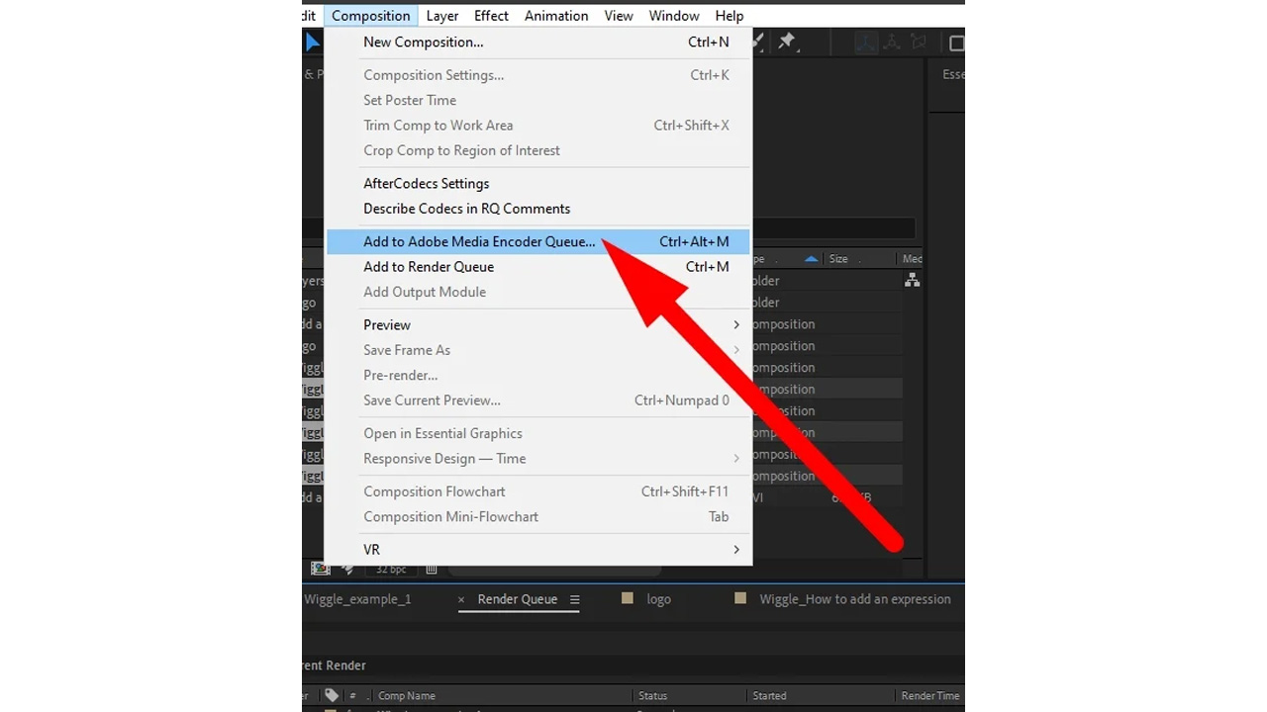Select Add to Render Queue
The image size is (1267, 712).
pyautogui.click(x=428, y=267)
